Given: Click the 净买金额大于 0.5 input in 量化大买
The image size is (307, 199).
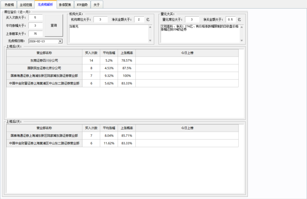Looking at the screenshot, I should point(231,19).
